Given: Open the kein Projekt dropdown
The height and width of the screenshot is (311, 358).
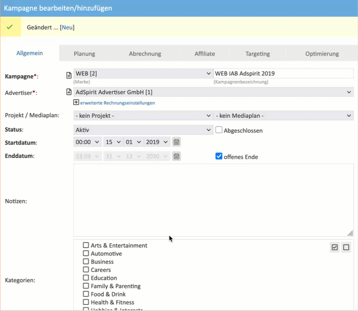Looking at the screenshot, I should click(x=143, y=116).
